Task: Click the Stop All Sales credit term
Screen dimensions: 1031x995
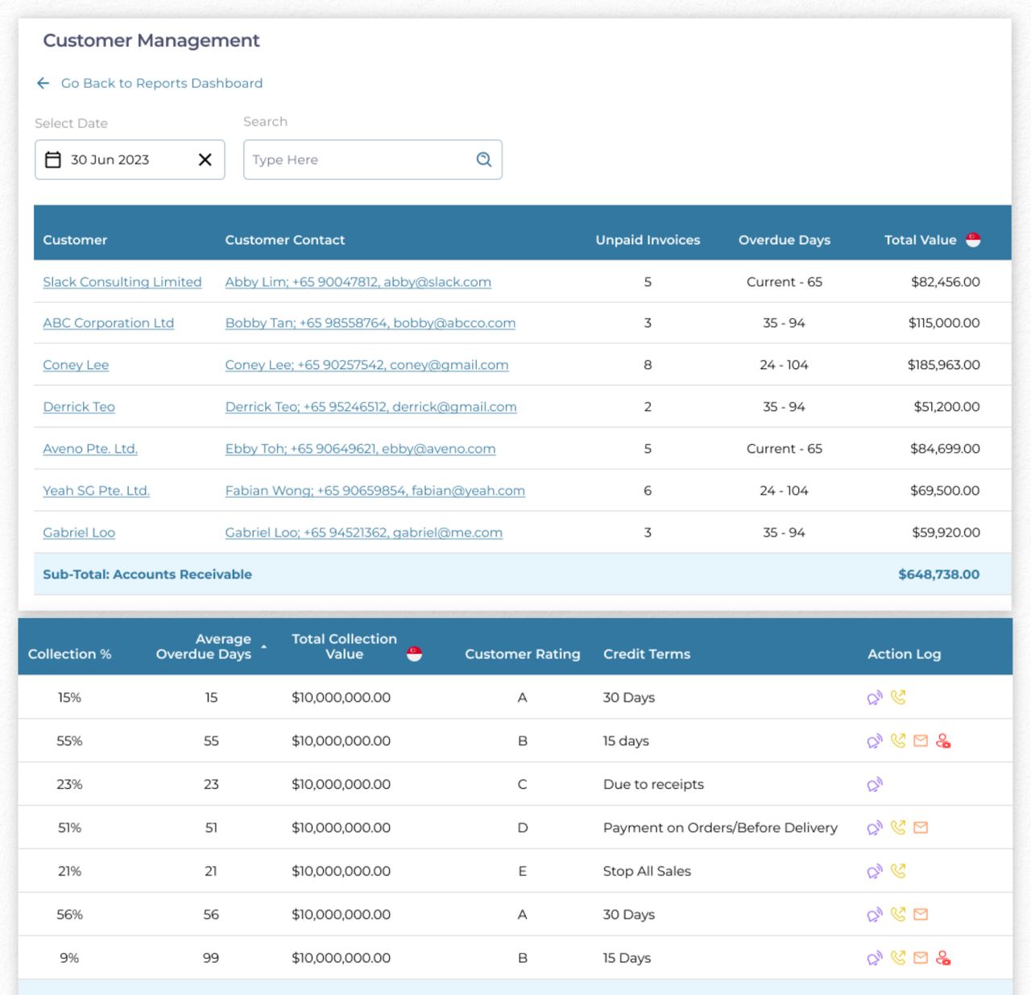Action: tap(647, 871)
